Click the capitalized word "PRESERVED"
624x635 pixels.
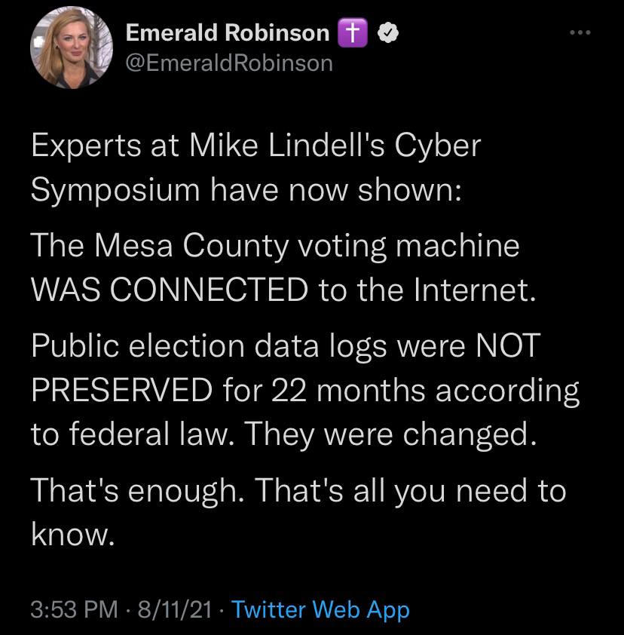click(x=121, y=392)
